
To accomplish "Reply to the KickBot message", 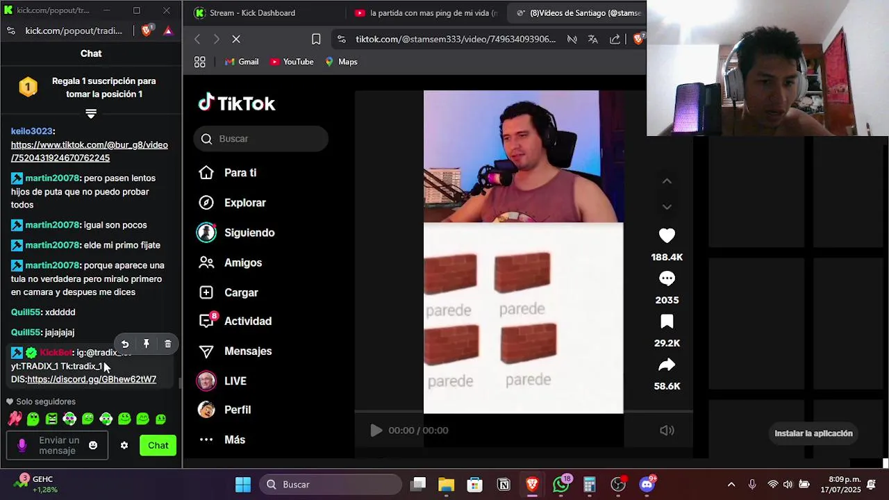I will coord(125,344).
